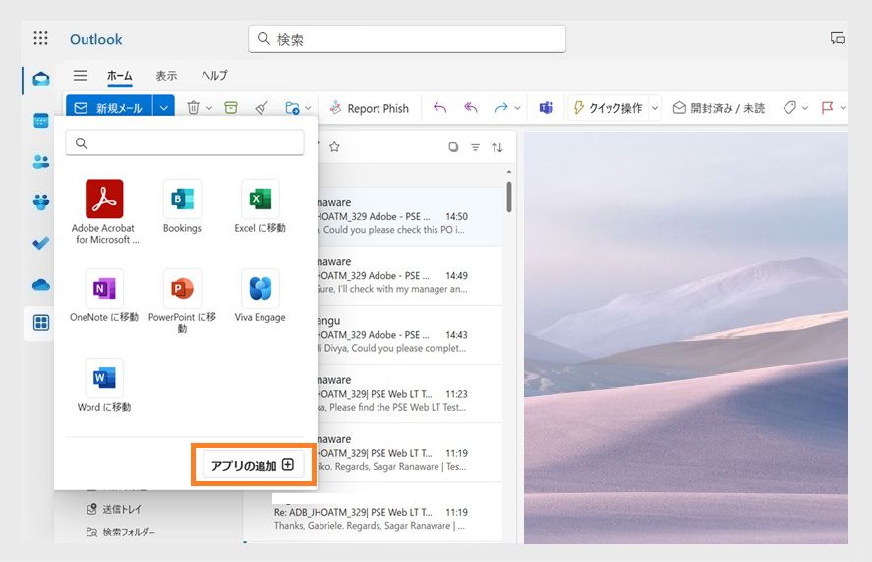
Task: Click the search field in apps flyout
Action: point(185,142)
